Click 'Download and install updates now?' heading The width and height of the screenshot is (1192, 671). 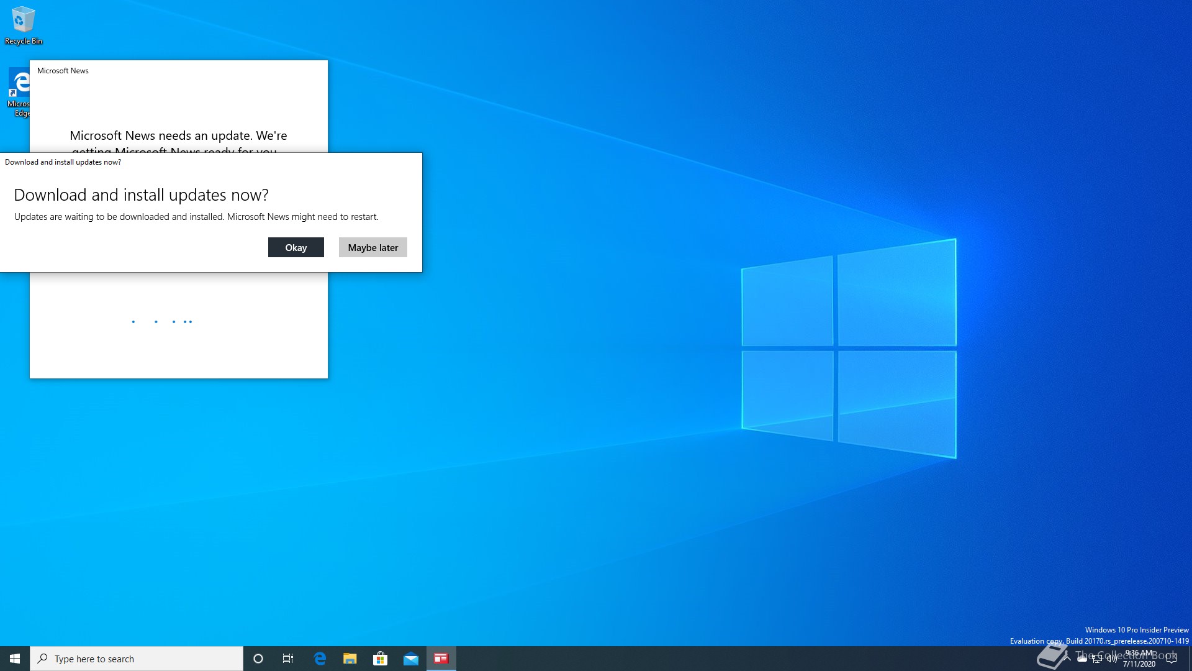click(141, 195)
